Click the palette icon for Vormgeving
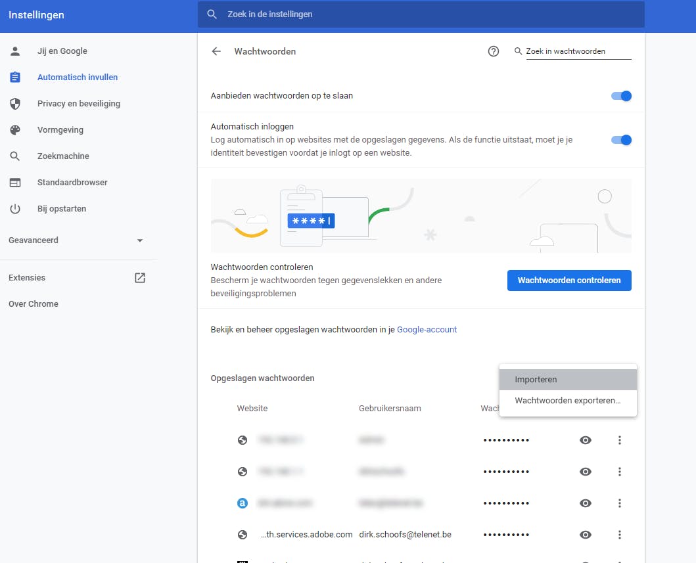This screenshot has height=563, width=696. [x=15, y=129]
